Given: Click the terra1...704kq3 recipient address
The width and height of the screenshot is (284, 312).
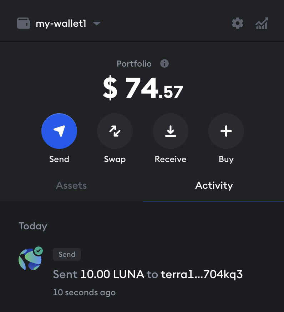Looking at the screenshot, I should coord(202,274).
